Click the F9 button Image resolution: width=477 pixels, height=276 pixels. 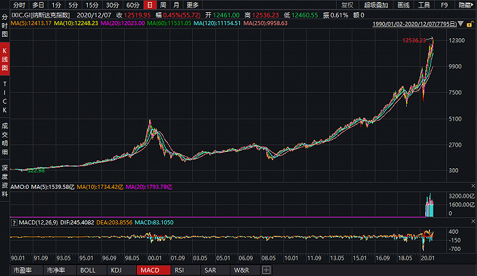coord(444,5)
